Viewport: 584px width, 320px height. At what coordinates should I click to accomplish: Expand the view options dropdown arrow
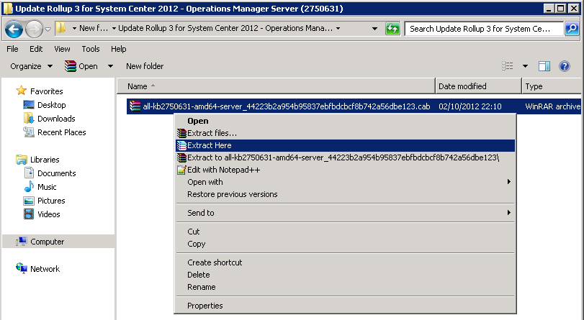pyautogui.click(x=525, y=66)
